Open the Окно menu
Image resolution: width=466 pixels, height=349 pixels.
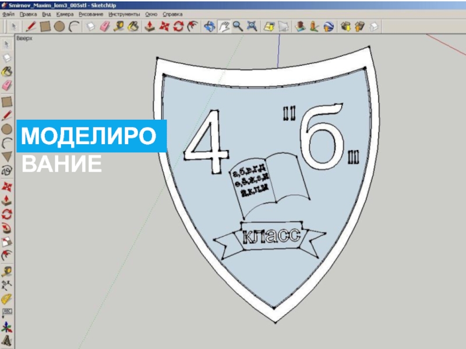pos(151,14)
